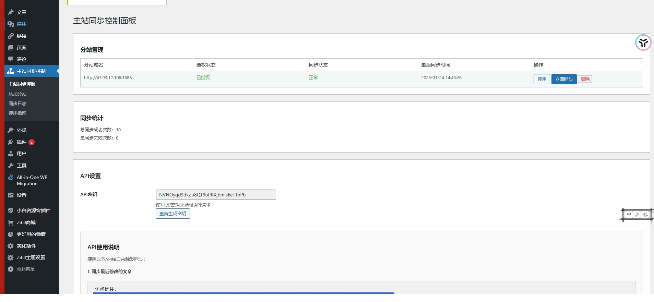Image resolution: width=654 pixels, height=302 pixels.
Task: Click the Tools (工具) wrench icon
Action: 11,166
